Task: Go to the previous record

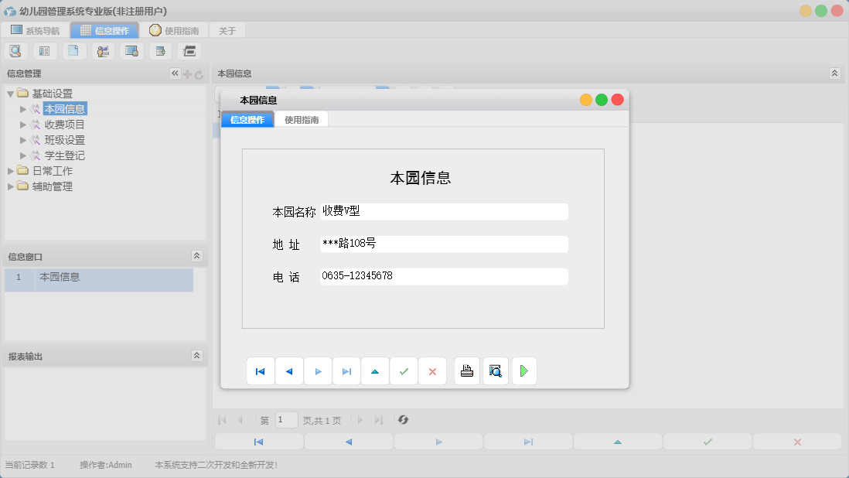Action: (x=289, y=370)
